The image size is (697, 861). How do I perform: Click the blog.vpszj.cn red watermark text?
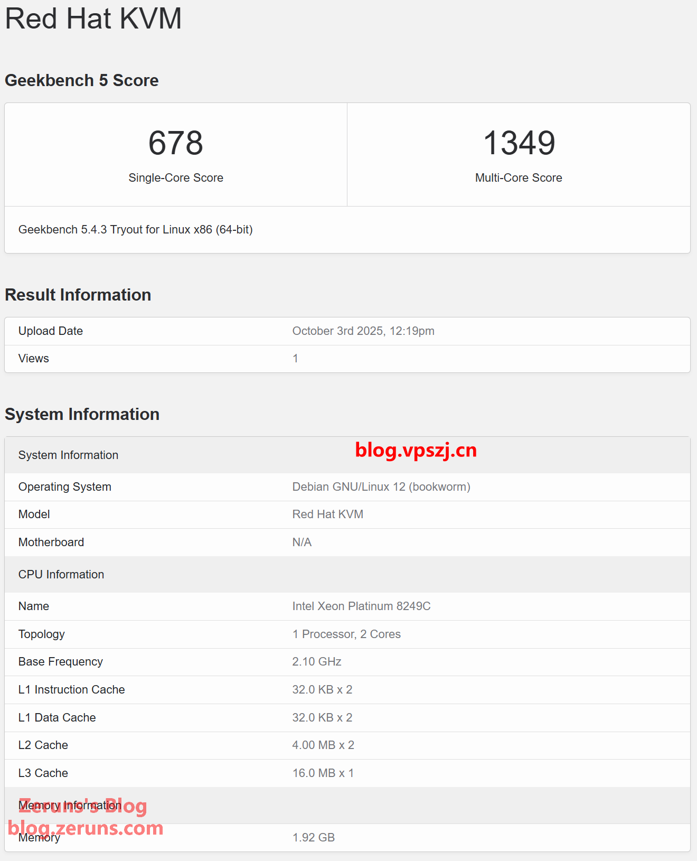tap(416, 451)
